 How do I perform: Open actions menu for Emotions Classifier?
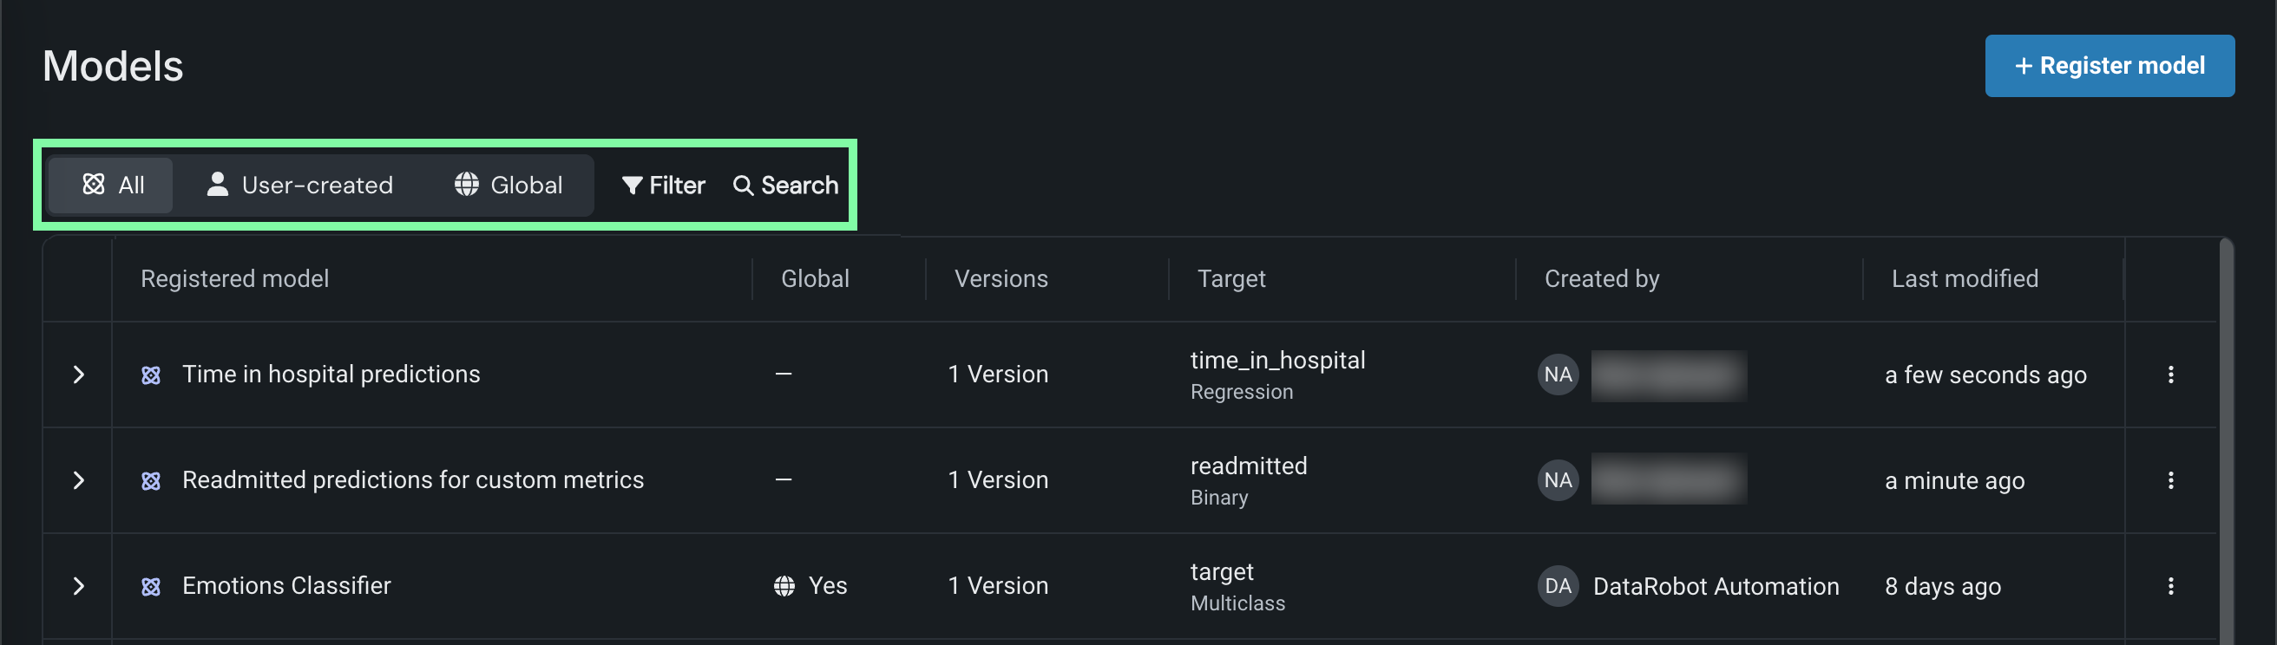(2170, 586)
